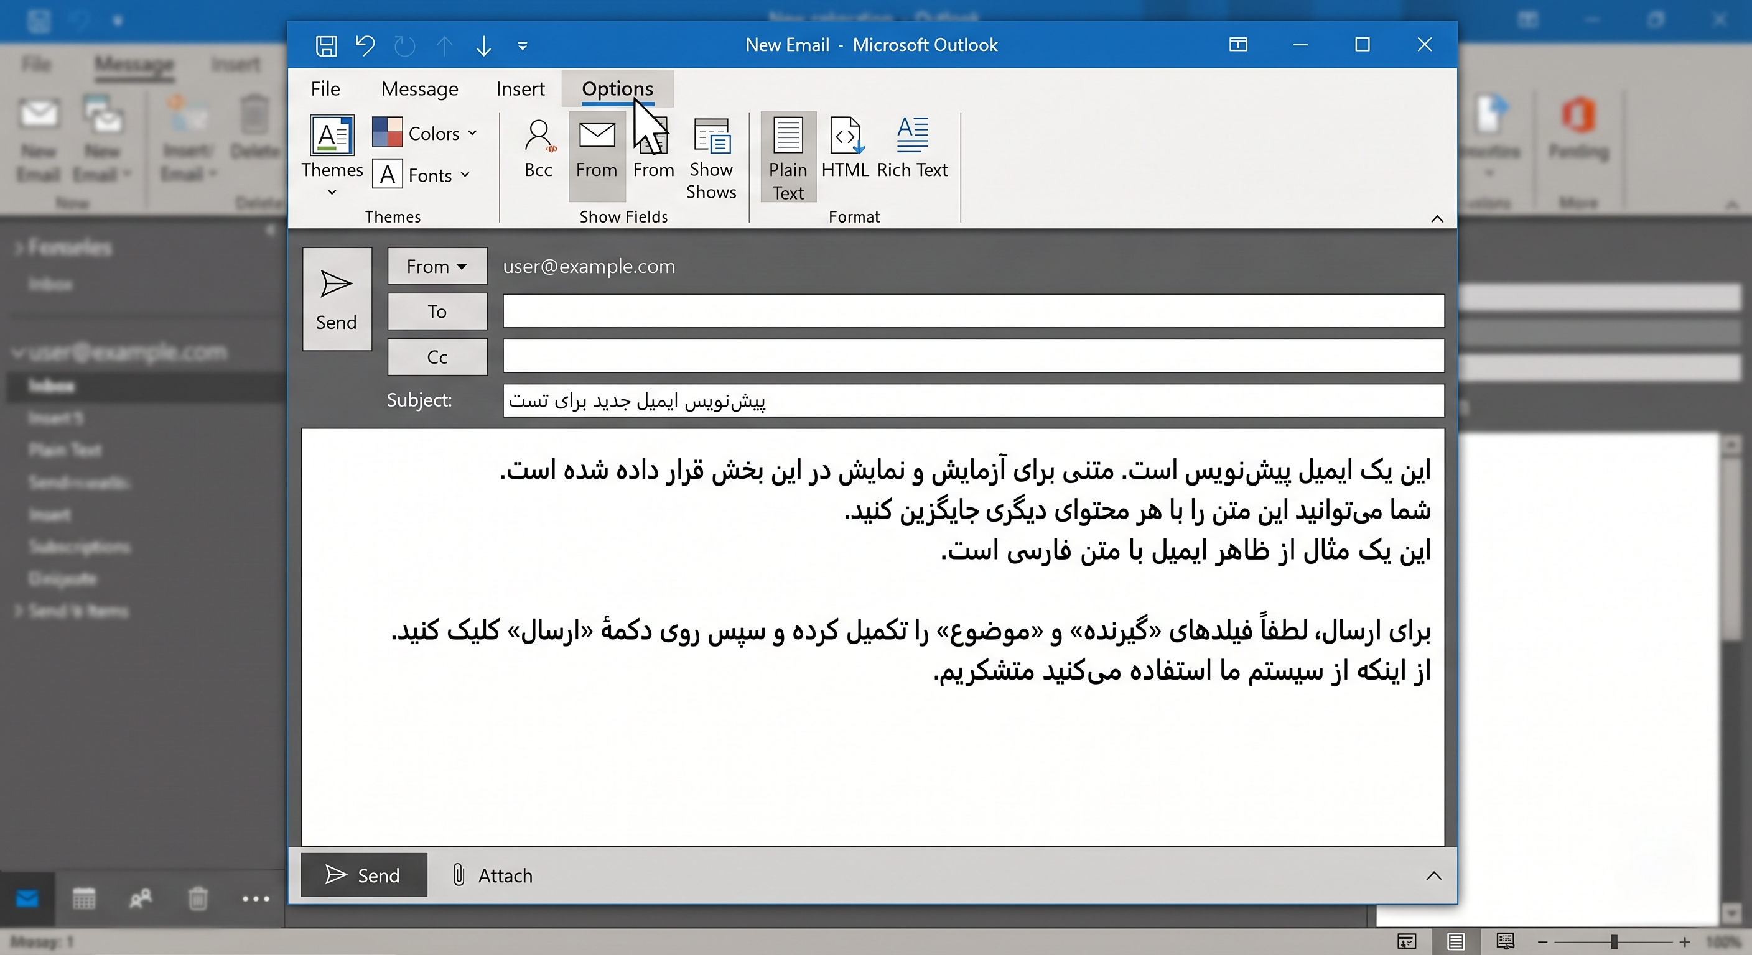
Task: Click the zoom in plus button
Action: coord(1684,941)
